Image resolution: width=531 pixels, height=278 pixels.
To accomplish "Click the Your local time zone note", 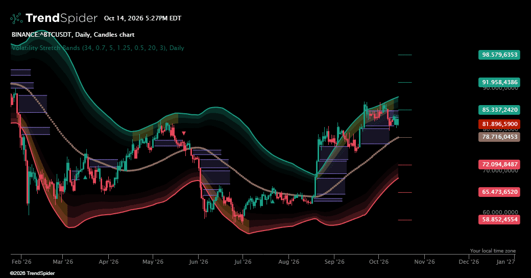I will coord(493,250).
